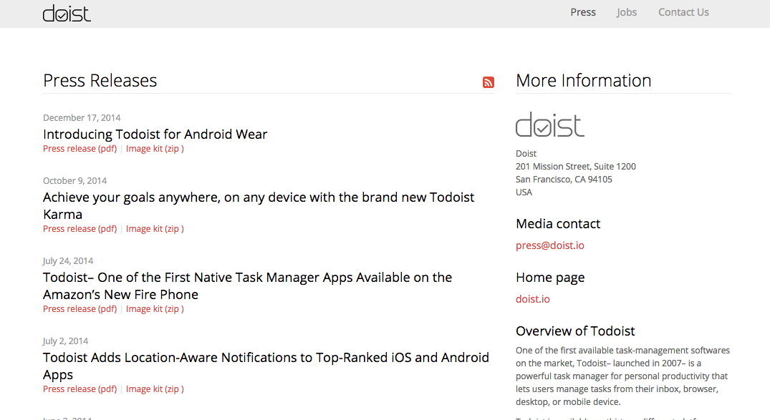Open the Press Releases RSS feed icon

488,82
